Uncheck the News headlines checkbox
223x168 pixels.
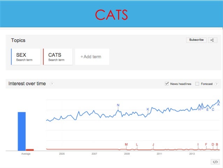tap(167, 84)
